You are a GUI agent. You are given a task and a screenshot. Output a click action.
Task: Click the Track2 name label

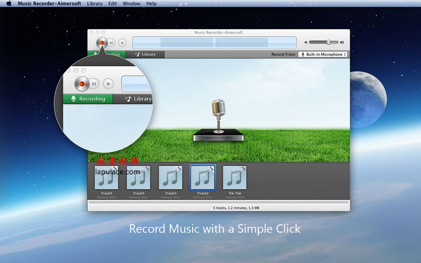203,193
